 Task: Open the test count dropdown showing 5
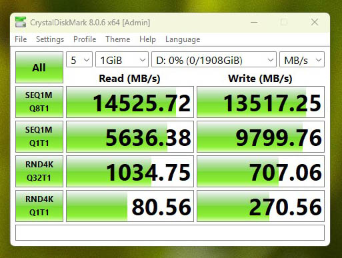click(x=79, y=59)
